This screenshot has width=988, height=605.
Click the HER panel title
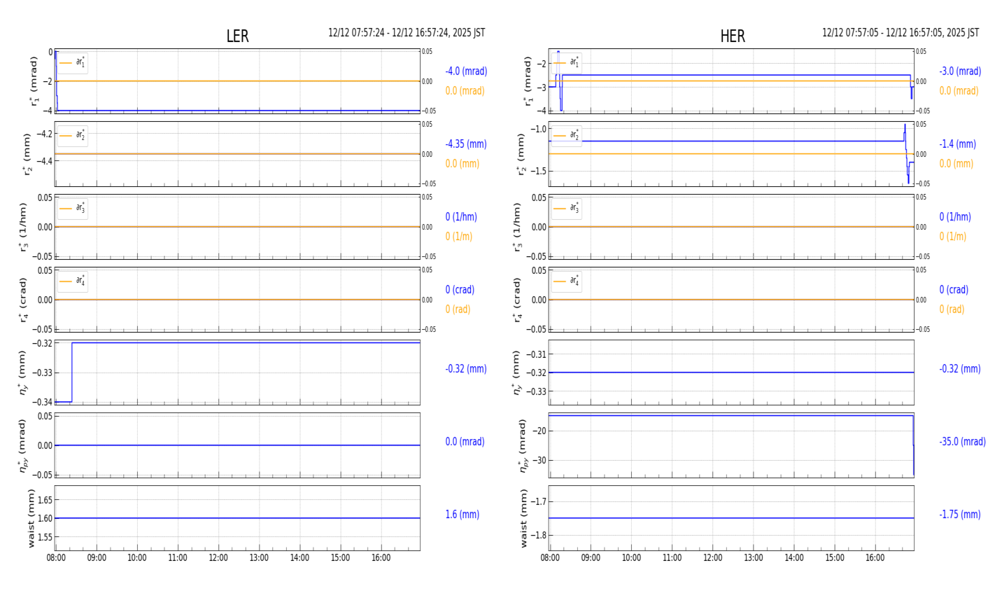(733, 36)
